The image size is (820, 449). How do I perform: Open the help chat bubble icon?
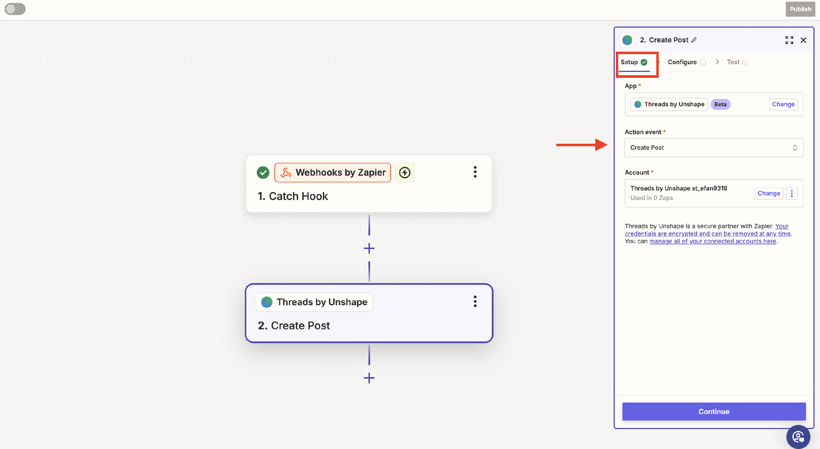[x=798, y=437]
